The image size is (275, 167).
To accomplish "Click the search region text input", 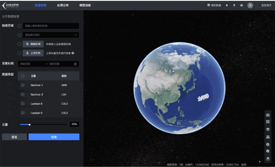I will [51, 26].
